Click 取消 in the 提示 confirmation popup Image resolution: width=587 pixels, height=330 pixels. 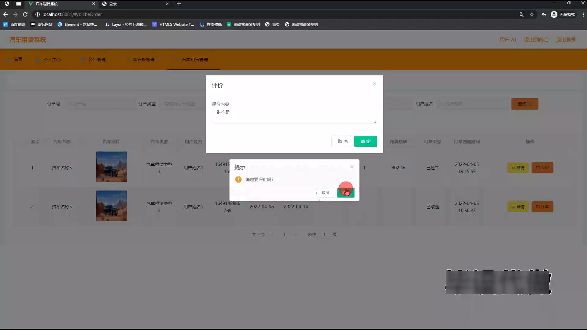[x=325, y=193]
